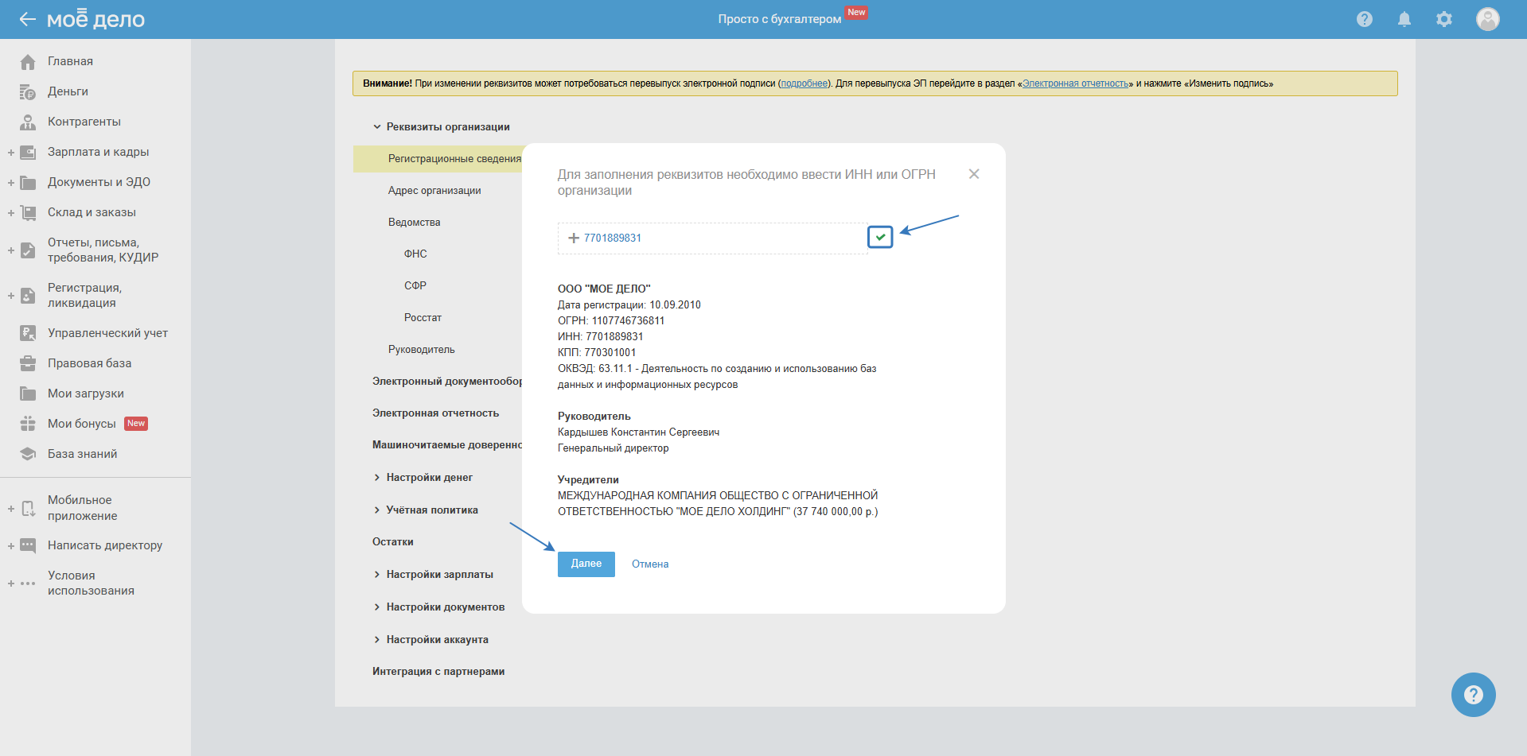Viewport: 1527px width, 756px height.
Task: Open Управленческий учет in the sidebar
Action: pos(107,333)
